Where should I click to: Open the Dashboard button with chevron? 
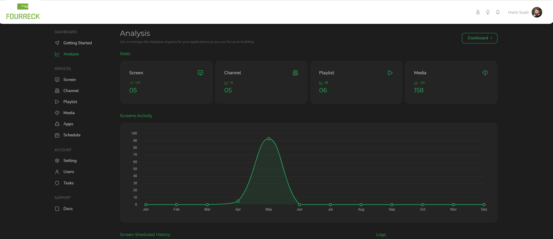(x=479, y=38)
